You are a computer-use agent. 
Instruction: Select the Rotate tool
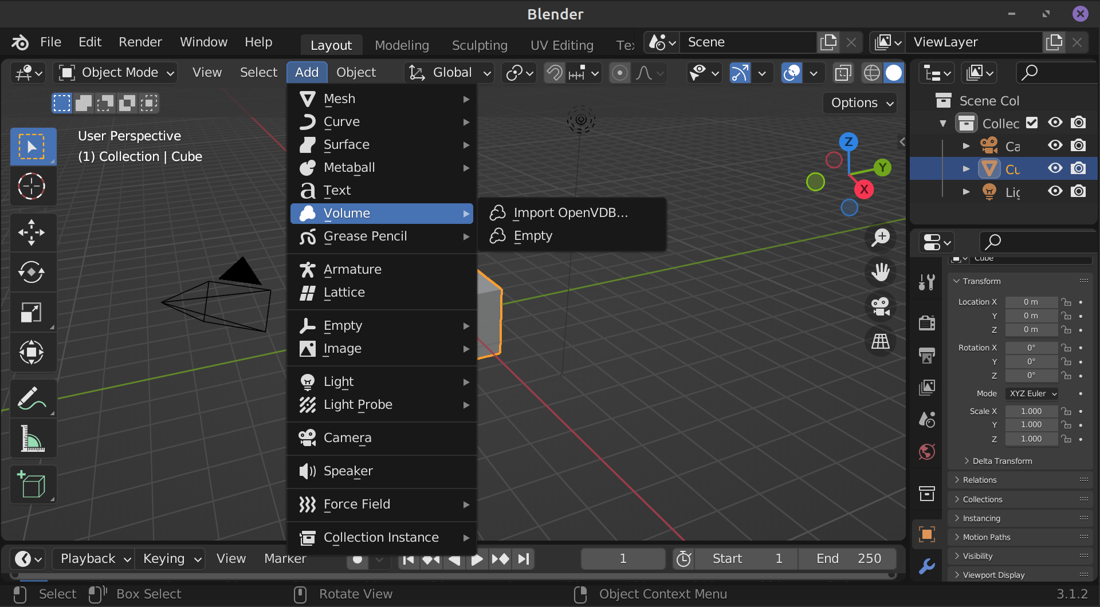(33, 272)
